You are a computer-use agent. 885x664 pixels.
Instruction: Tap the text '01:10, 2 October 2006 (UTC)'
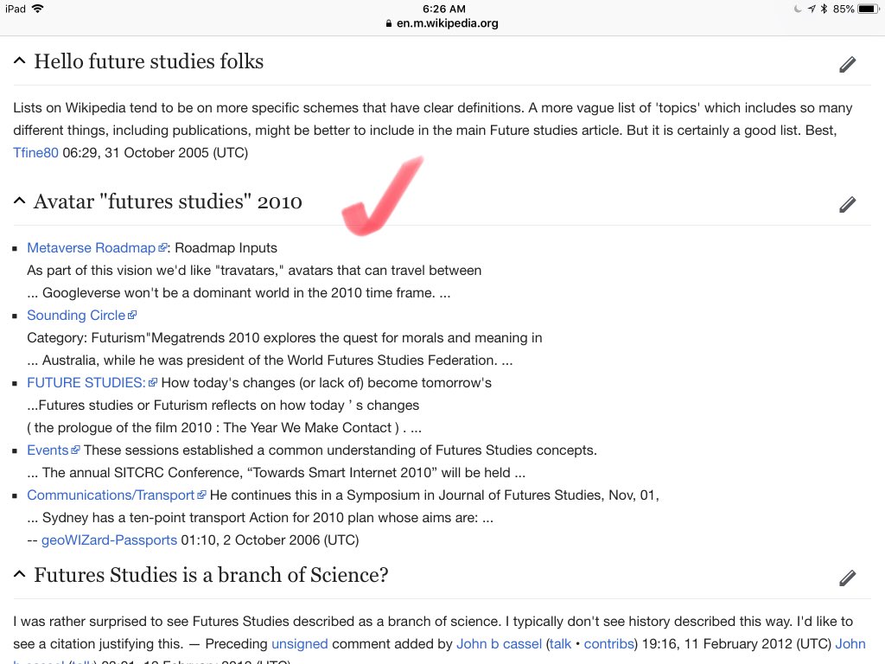[270, 539]
